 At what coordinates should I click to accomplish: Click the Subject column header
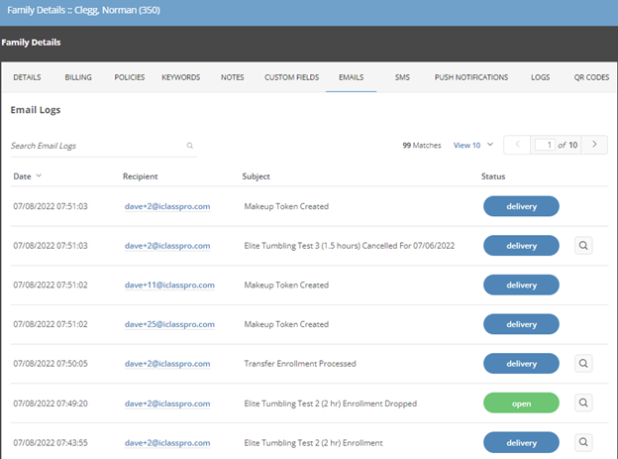click(x=256, y=176)
